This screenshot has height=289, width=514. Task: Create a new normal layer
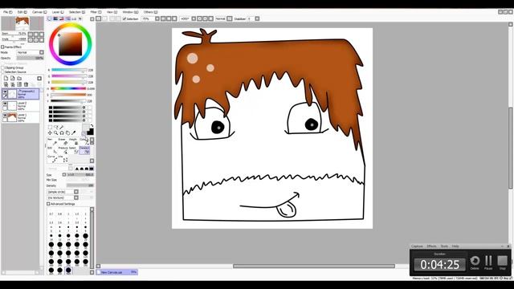click(x=6, y=78)
